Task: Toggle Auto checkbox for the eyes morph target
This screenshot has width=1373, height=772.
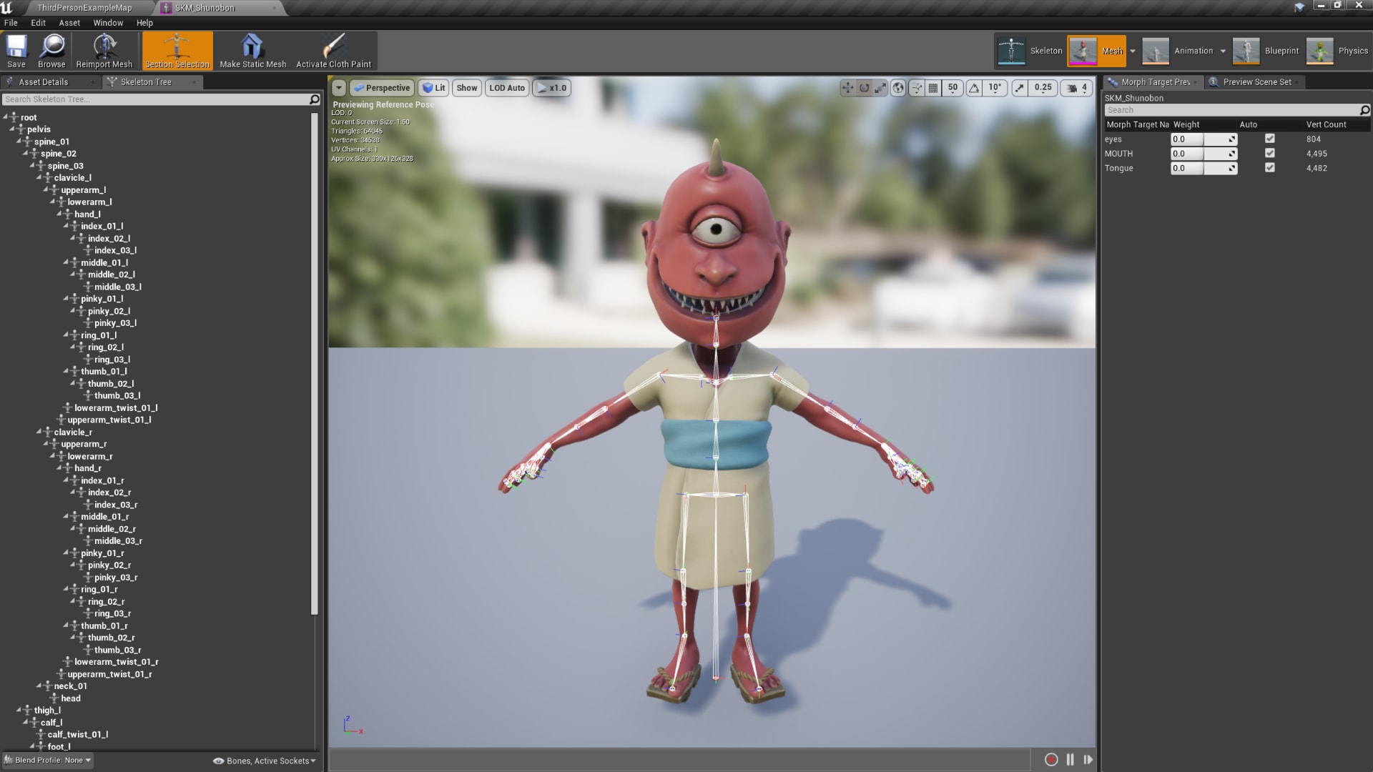Action: 1270,139
